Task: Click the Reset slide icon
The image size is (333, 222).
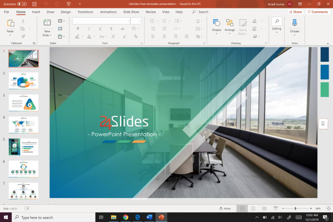Action: click(60, 28)
